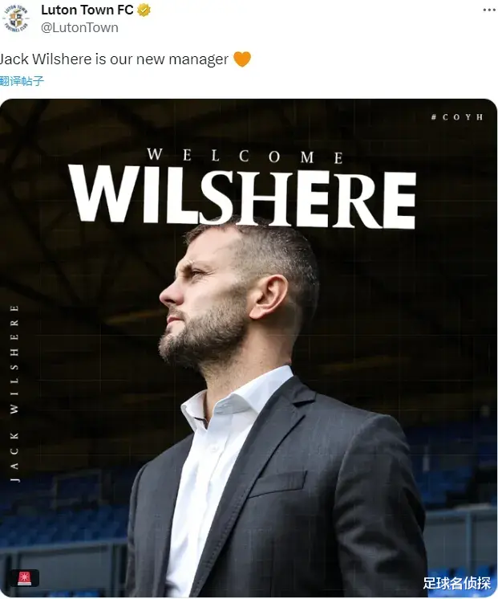
Task: Open the three-dot more options menu
Action: click(489, 10)
